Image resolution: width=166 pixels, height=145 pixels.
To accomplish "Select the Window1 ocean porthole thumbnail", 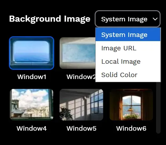I will (x=32, y=53).
